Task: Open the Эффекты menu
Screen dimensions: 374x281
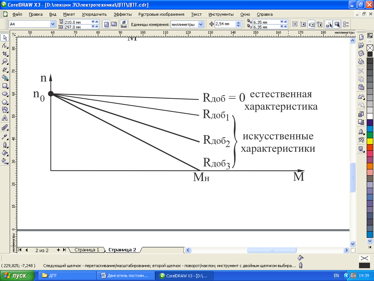Action: 123,14
